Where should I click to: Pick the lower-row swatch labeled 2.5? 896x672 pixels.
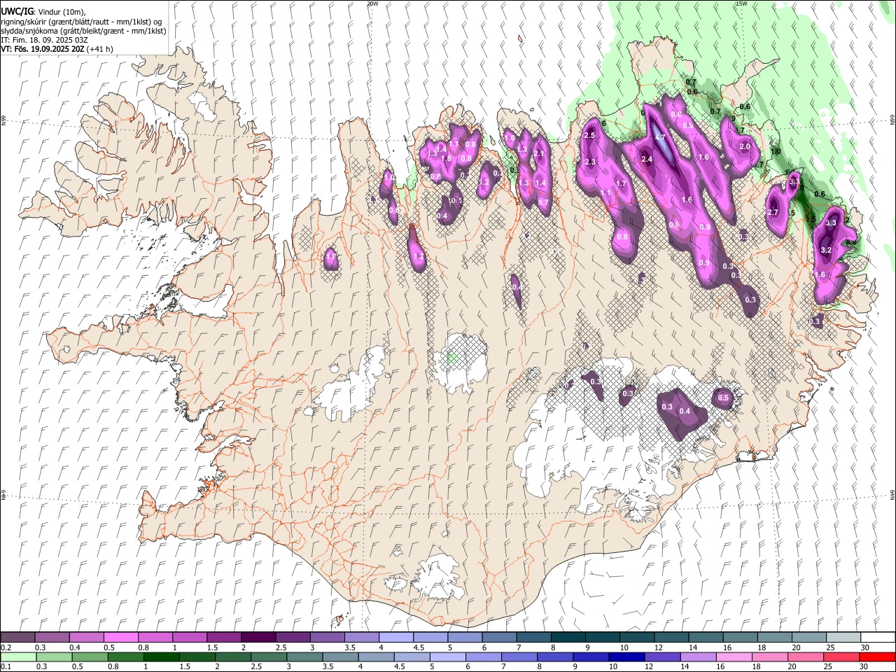pyautogui.click(x=269, y=657)
